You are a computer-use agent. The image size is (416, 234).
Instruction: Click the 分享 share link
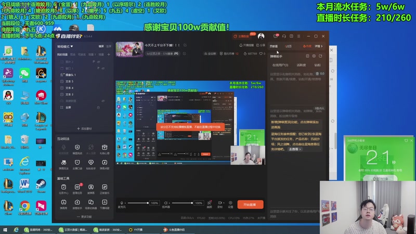tap(261, 45)
